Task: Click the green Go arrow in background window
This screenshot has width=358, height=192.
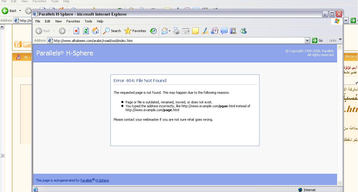Action: click(x=353, y=20)
